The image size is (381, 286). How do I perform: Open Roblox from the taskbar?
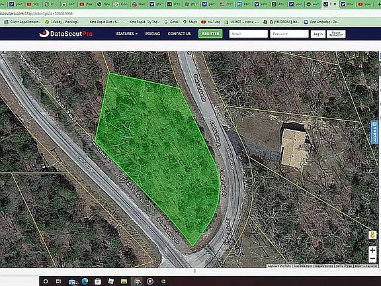(x=111, y=281)
